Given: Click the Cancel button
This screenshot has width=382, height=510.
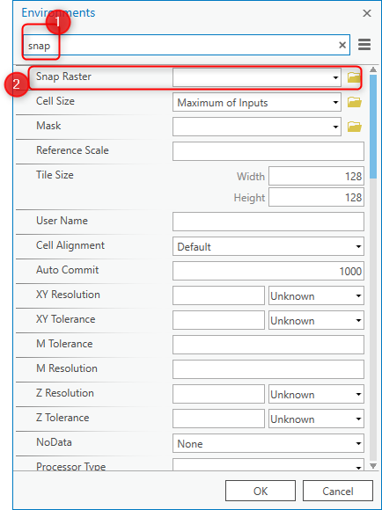Looking at the screenshot, I should [338, 491].
